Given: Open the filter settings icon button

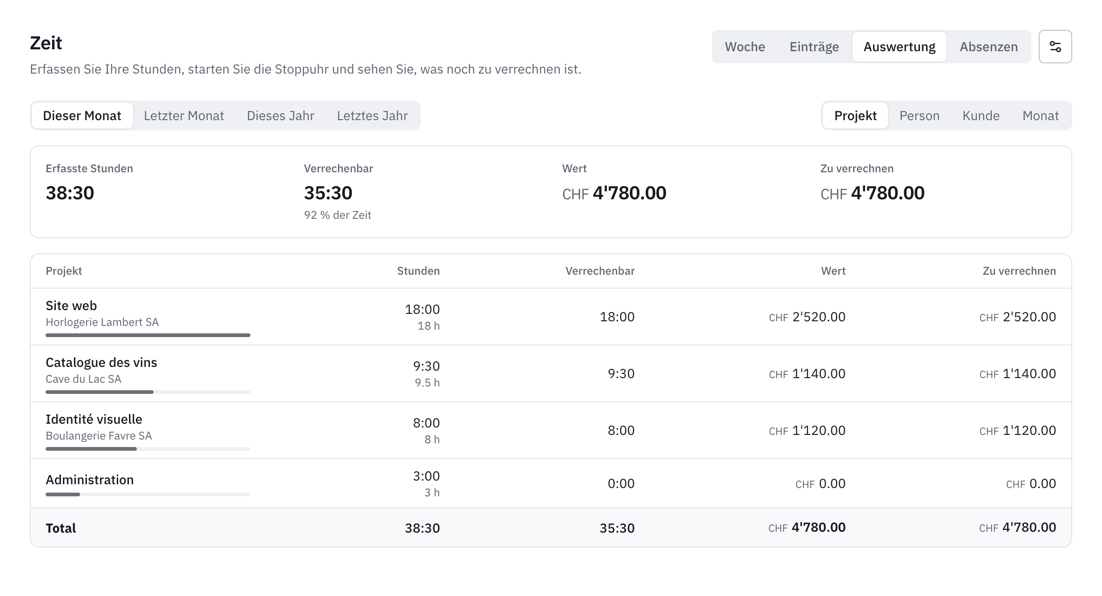Looking at the screenshot, I should tap(1055, 47).
